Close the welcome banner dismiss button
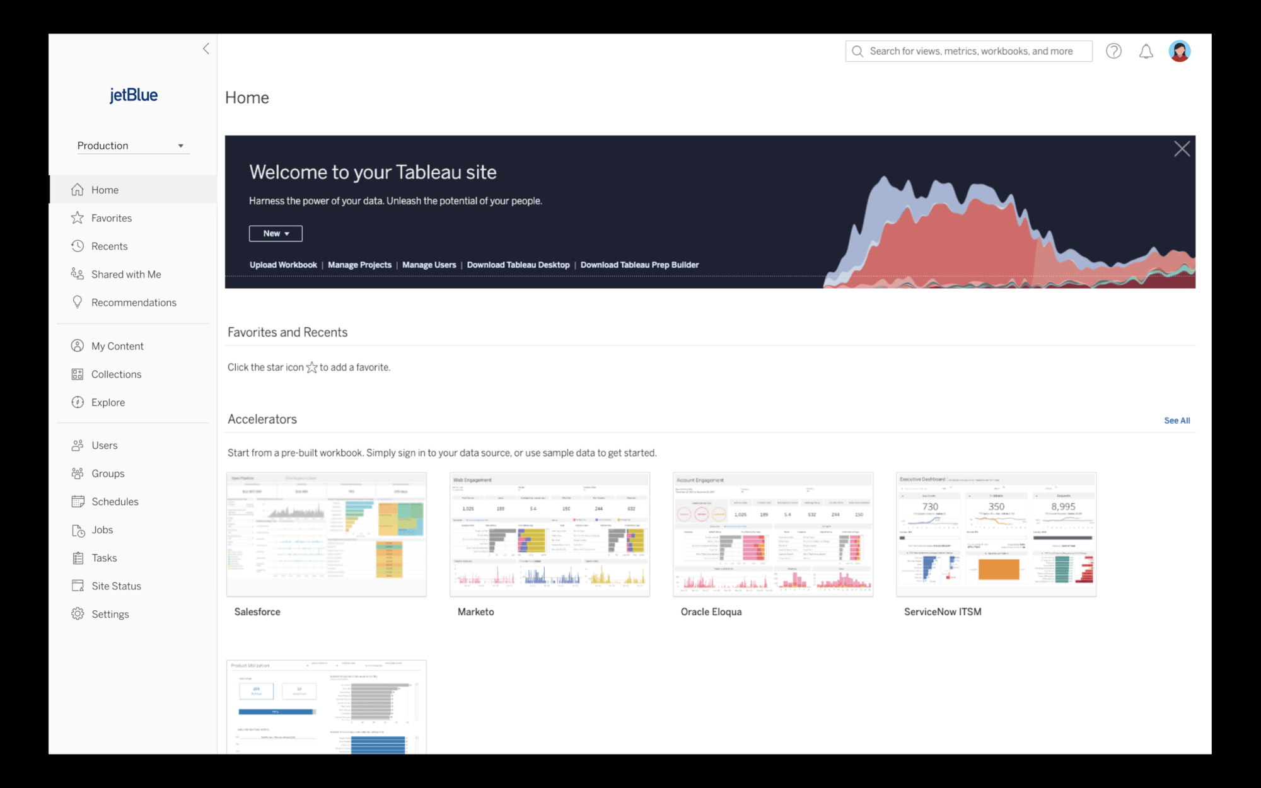This screenshot has height=788, width=1261. [1182, 149]
